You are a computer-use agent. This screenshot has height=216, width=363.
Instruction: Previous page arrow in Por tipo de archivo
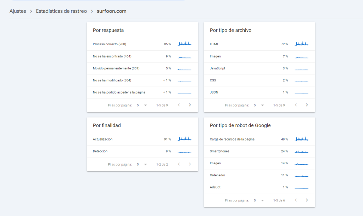[x=296, y=105]
